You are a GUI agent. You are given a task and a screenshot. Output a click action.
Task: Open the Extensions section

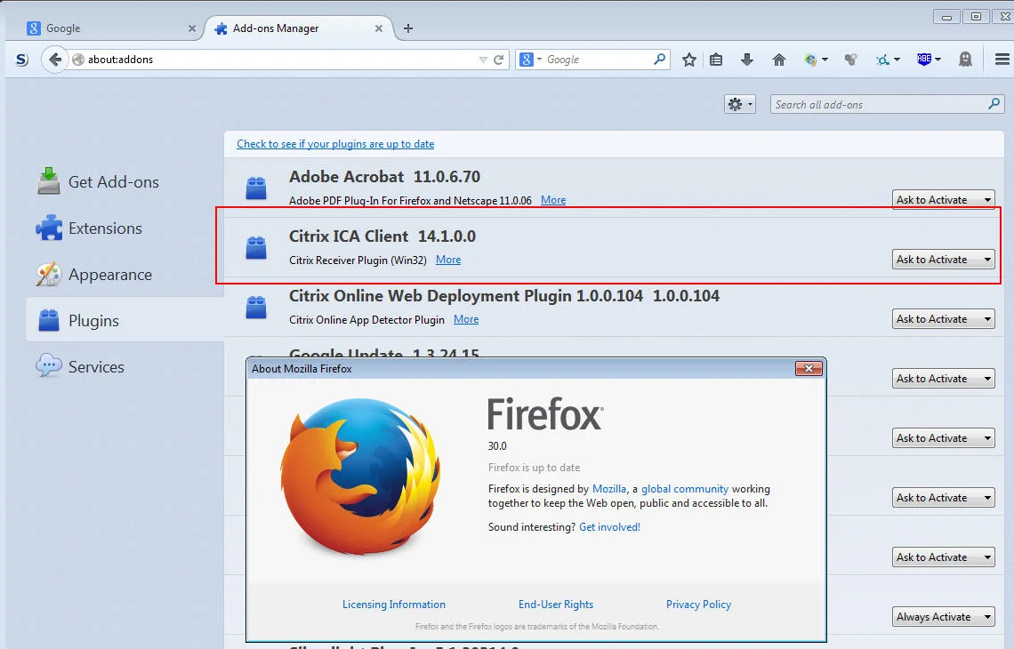coord(89,228)
